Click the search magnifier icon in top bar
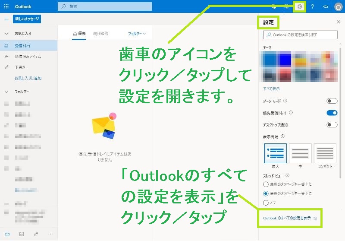Viewport: 345px width, 241px height. click(63, 6)
